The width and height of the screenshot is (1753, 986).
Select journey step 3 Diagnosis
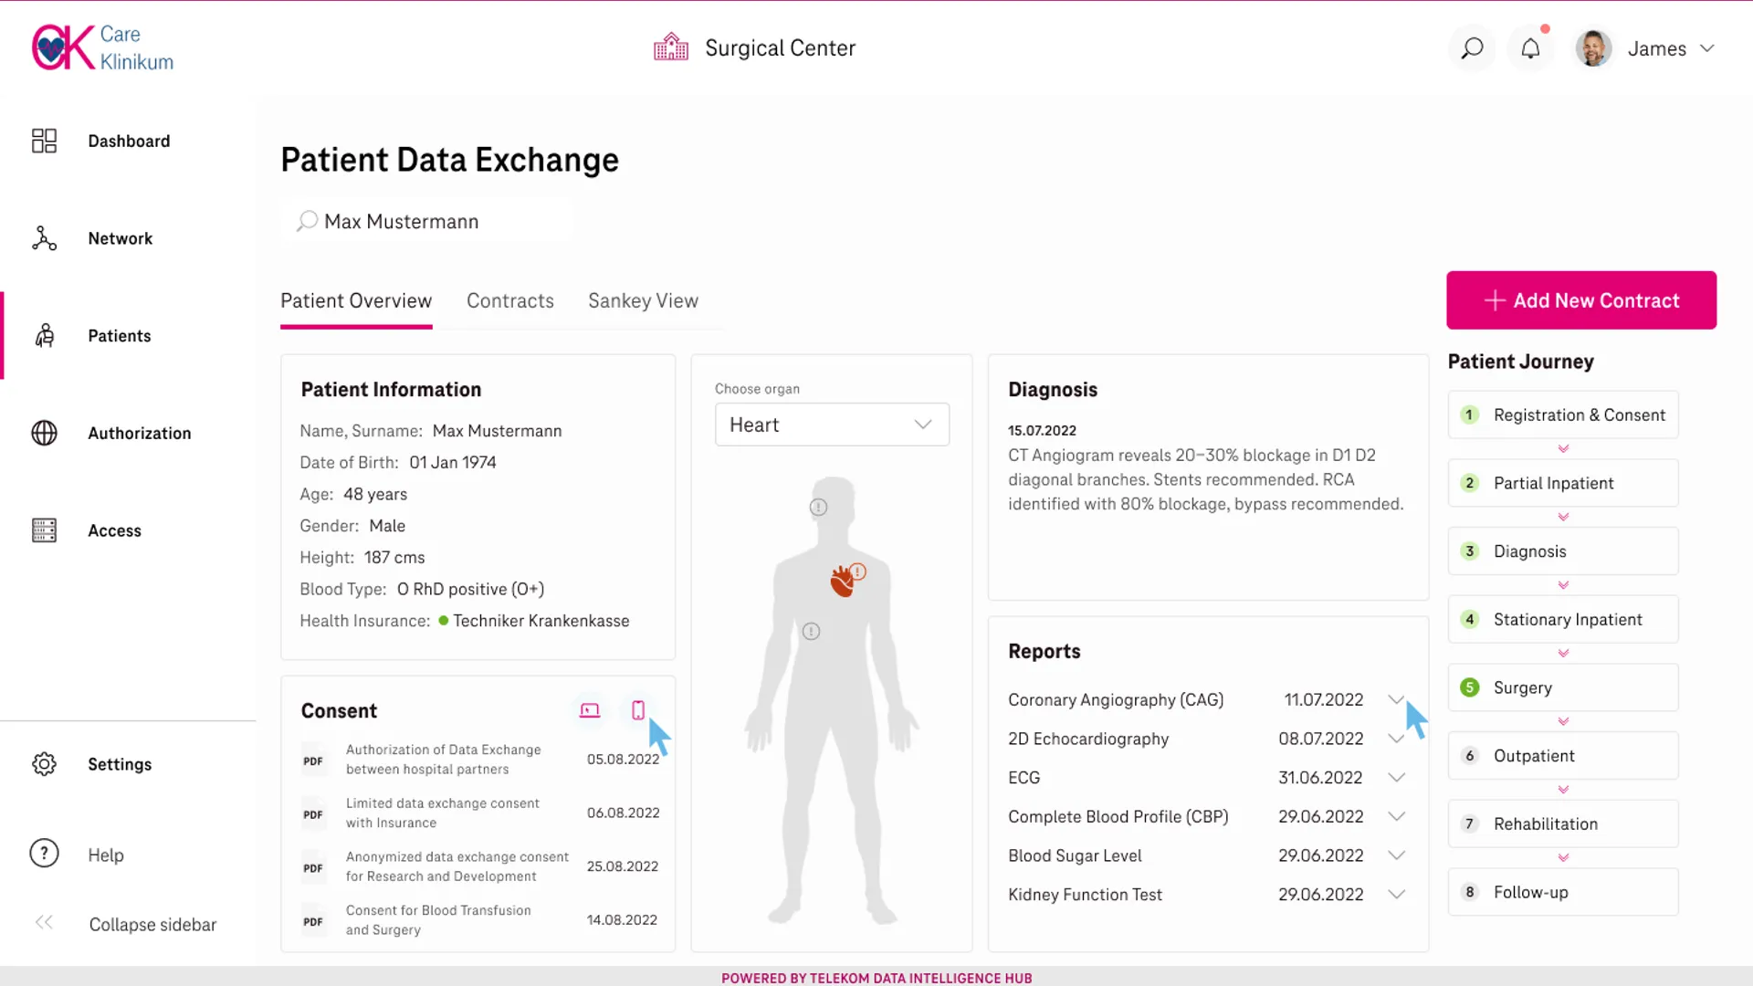(1563, 551)
